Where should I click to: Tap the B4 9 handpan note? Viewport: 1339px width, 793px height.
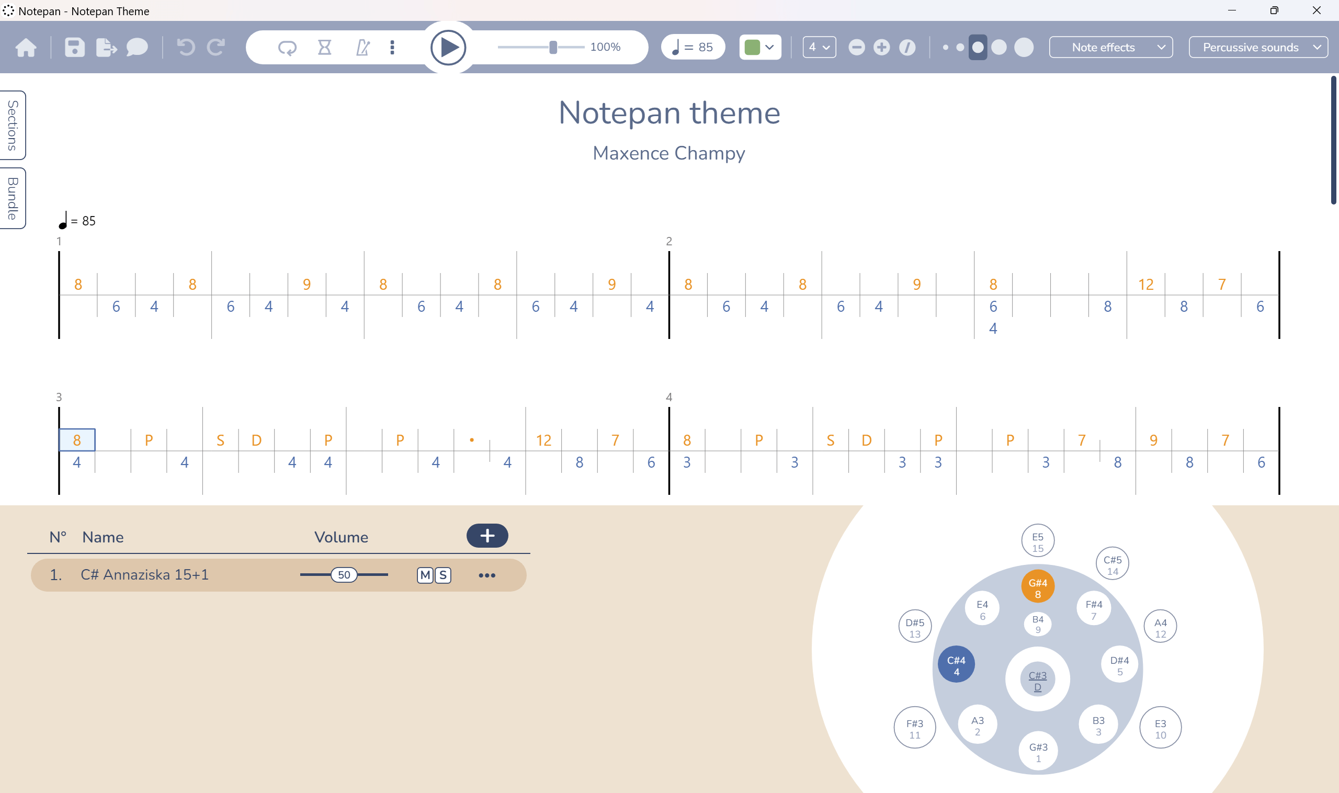coord(1038,623)
